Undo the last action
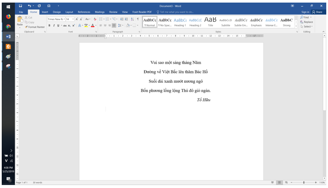328x188 pixels. tap(29, 6)
